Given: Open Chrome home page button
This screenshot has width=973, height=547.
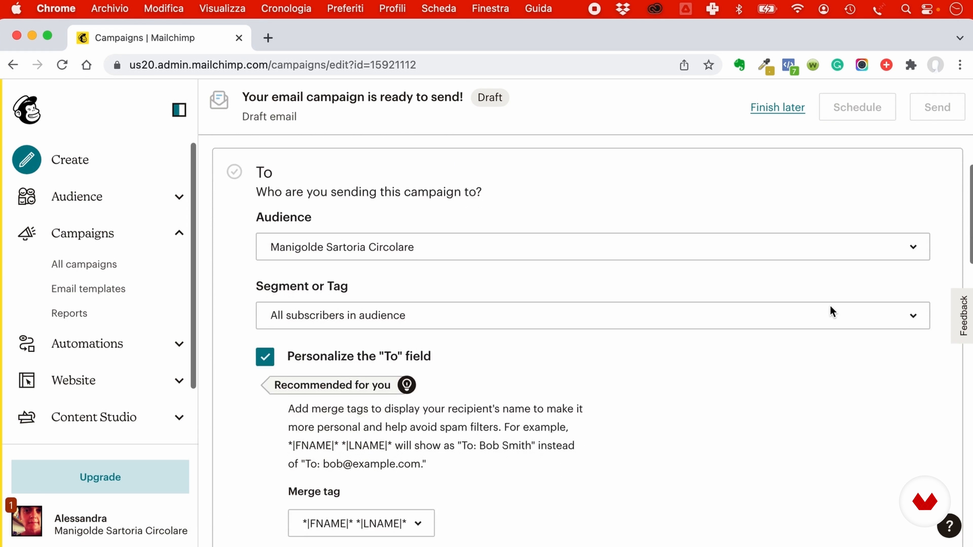Looking at the screenshot, I should (x=86, y=65).
